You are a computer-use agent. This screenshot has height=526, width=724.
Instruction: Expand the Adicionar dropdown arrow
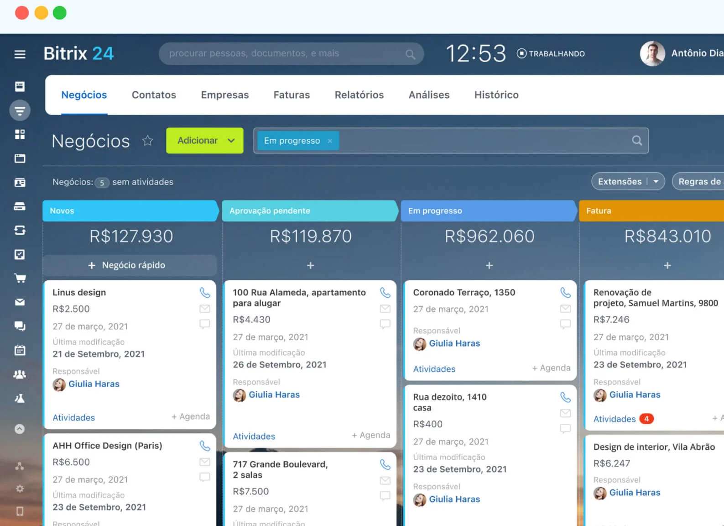point(231,141)
